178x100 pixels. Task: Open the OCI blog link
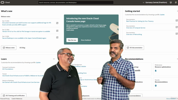(22, 47)
